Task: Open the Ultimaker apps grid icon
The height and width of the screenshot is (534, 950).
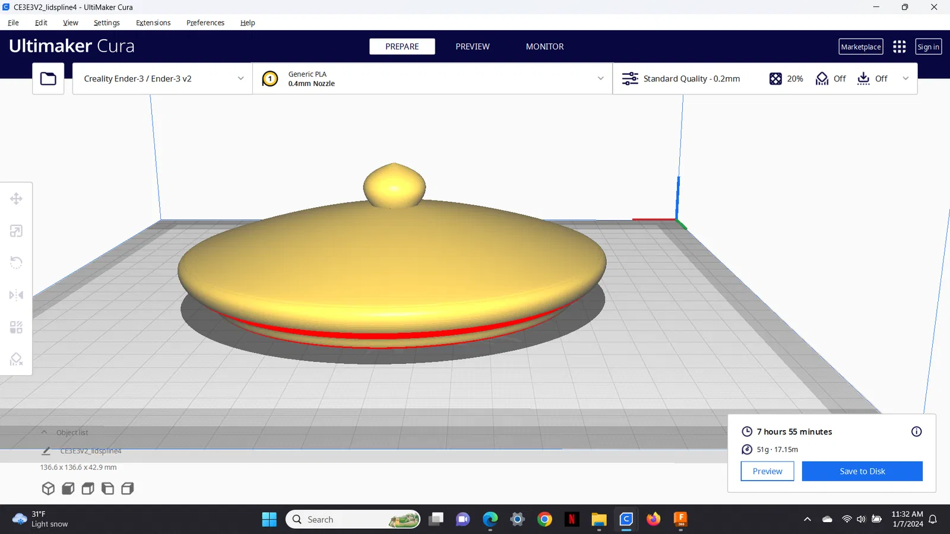Action: coord(899,46)
